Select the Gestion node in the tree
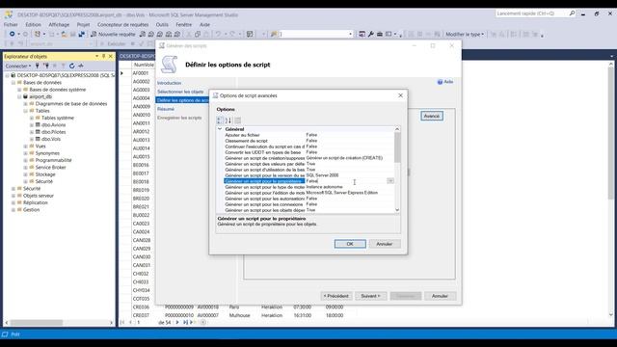 [31, 210]
